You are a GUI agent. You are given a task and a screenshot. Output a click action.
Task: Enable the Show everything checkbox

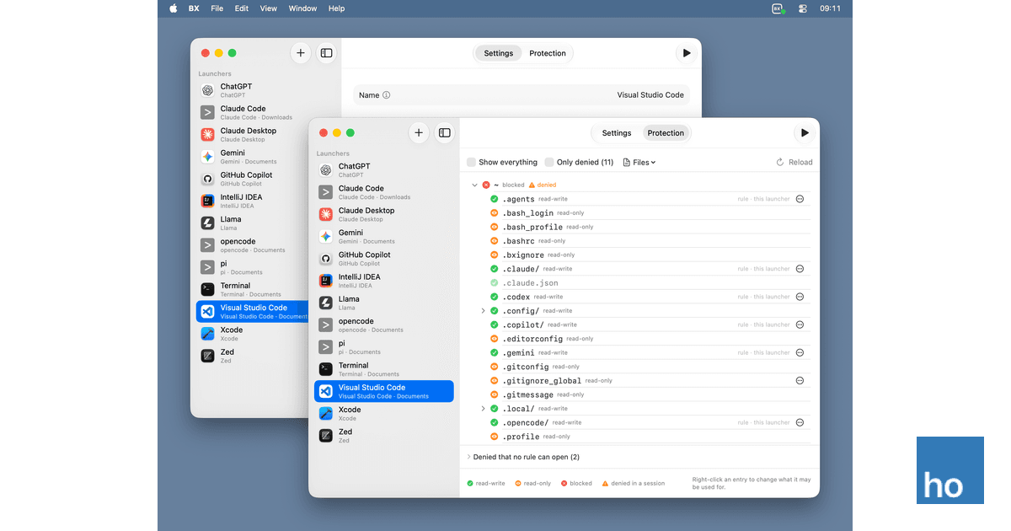472,162
